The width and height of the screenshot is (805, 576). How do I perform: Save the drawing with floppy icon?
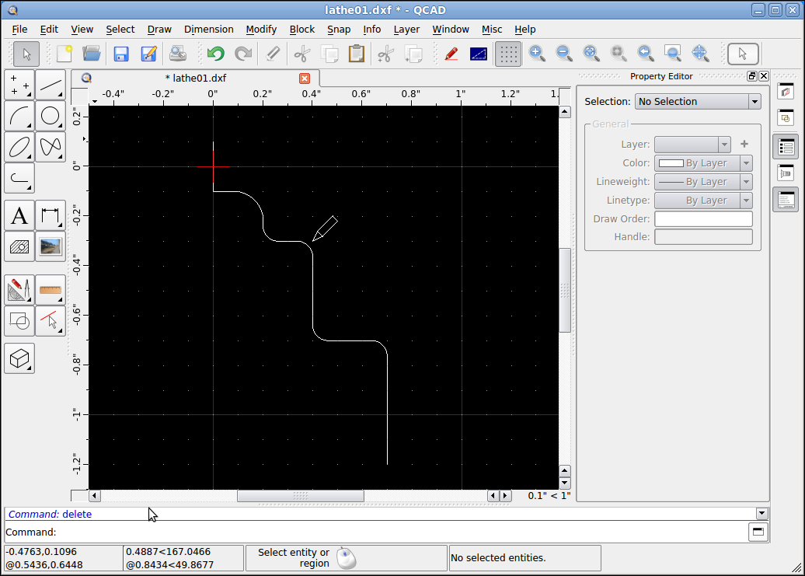click(121, 54)
